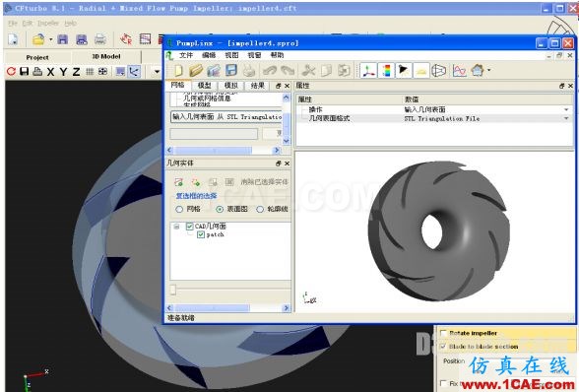579x392 pixels.
Task: Open the 几何表面格式 STL format dropdown
Action: click(566, 118)
